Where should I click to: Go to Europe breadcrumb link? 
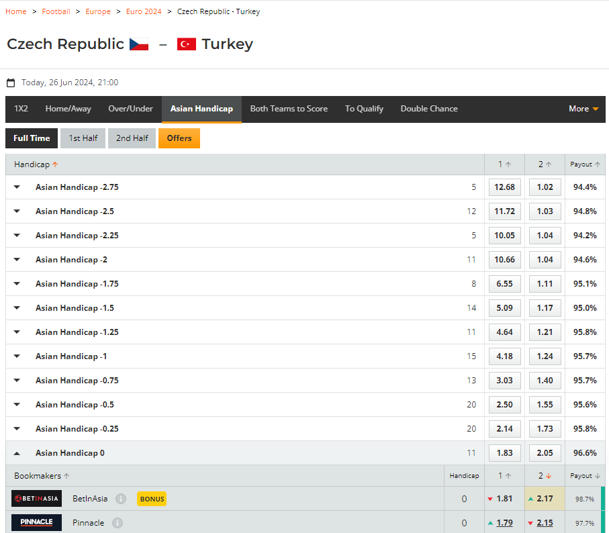pos(98,11)
